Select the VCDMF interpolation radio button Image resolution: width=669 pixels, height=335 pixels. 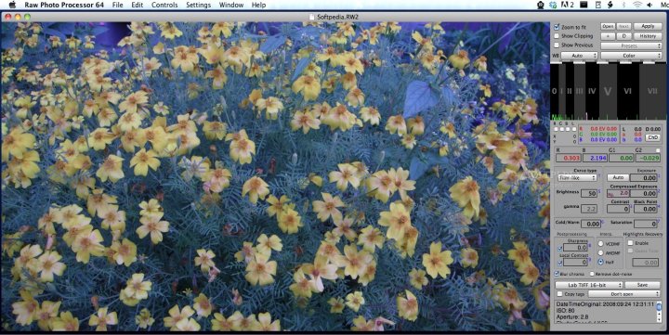pos(601,244)
